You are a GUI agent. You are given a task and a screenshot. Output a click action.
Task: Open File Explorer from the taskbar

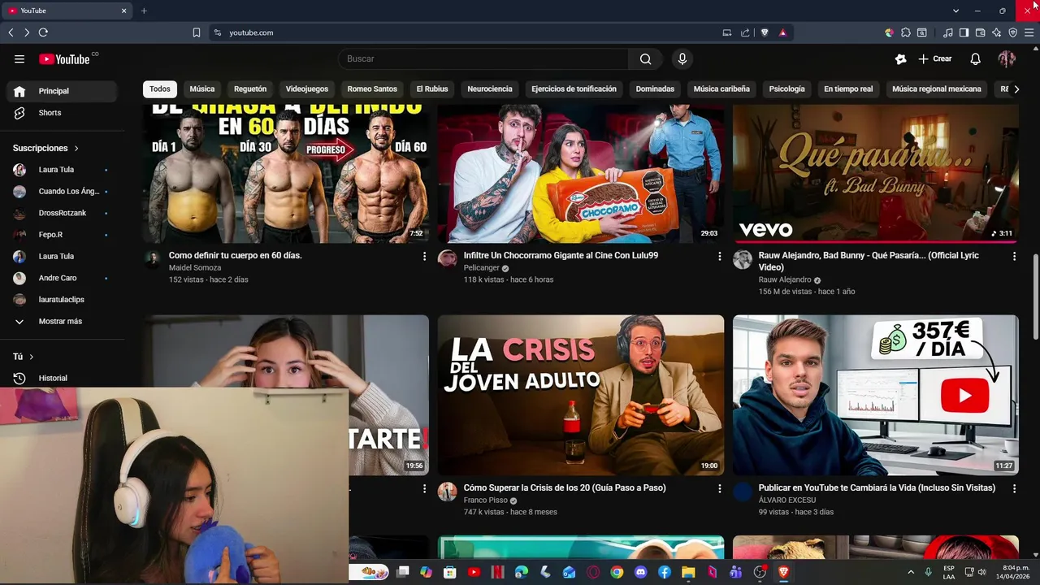(688, 572)
